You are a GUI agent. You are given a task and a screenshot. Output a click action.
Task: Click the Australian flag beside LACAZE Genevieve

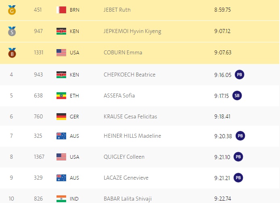[x=61, y=178]
